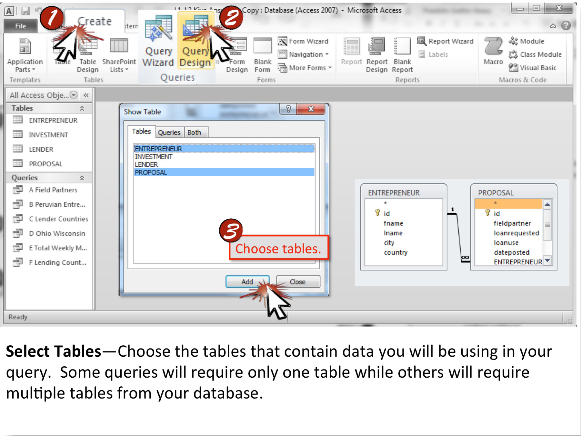Expand the More Forms menu
This screenshot has height=436, width=581.
coord(305,68)
